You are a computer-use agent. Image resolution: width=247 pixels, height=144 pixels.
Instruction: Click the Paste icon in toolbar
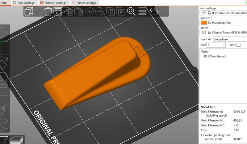[79, 11]
